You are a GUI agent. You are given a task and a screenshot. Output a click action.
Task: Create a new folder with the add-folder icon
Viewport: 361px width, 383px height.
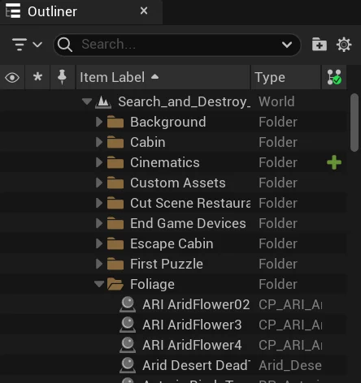319,45
